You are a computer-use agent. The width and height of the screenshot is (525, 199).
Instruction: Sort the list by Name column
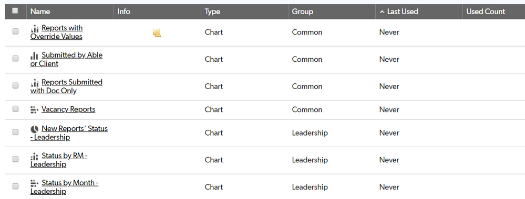click(40, 12)
